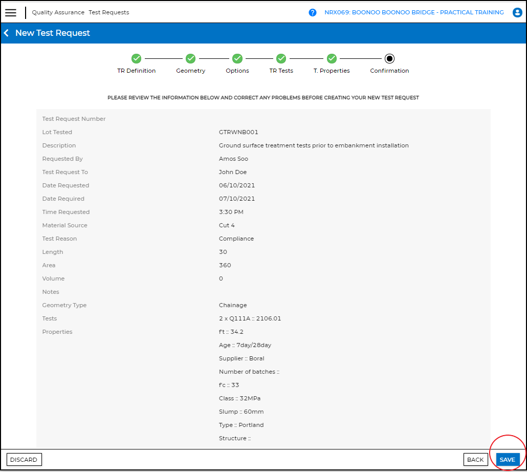The image size is (527, 472).
Task: Open the hamburger navigation menu
Action: [11, 13]
